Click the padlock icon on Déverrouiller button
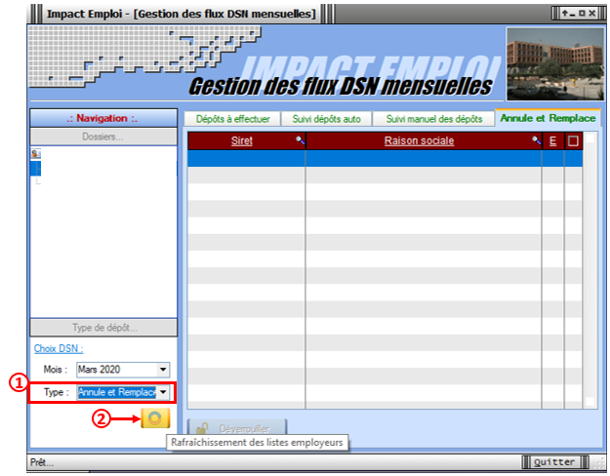 tap(202, 428)
